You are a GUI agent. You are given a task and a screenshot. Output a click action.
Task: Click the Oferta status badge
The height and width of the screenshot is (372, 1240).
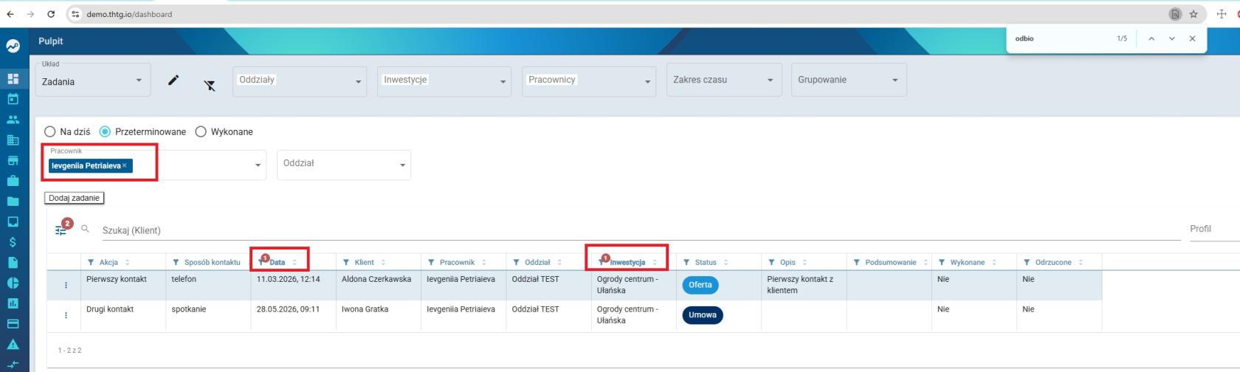coord(700,285)
